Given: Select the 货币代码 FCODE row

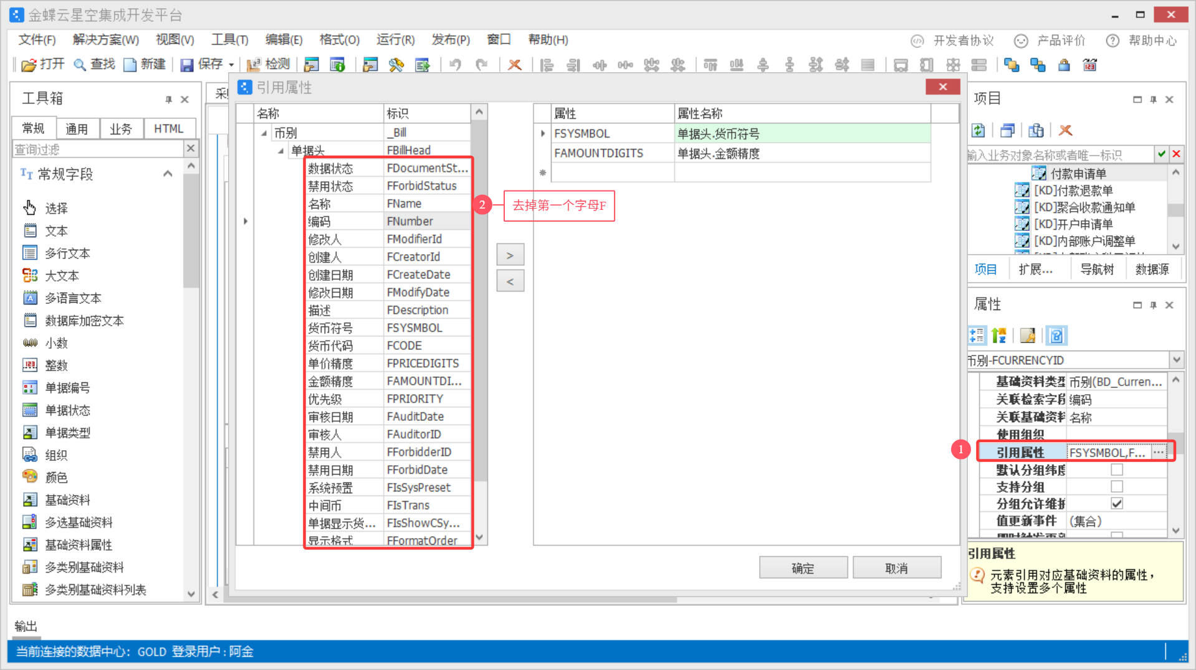Looking at the screenshot, I should coord(386,346).
